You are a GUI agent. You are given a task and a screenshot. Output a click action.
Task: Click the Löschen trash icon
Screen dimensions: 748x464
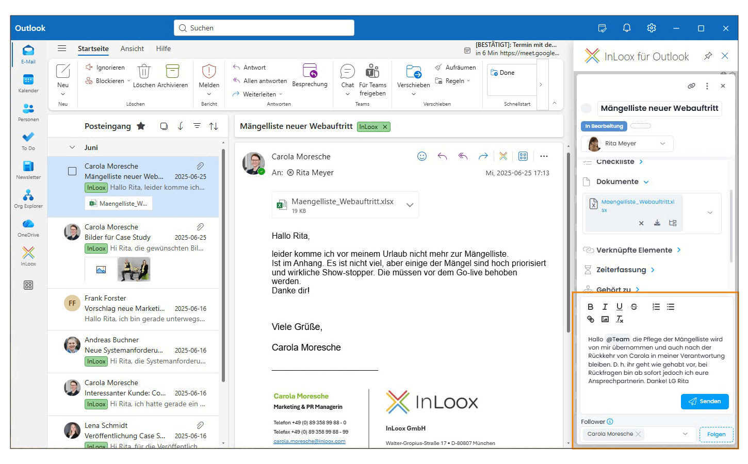(x=144, y=71)
